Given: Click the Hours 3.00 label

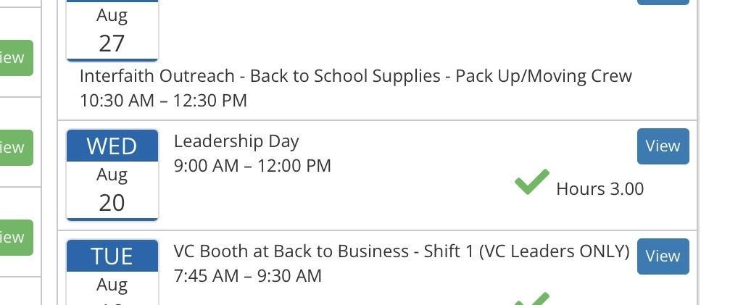Looking at the screenshot, I should [600, 189].
